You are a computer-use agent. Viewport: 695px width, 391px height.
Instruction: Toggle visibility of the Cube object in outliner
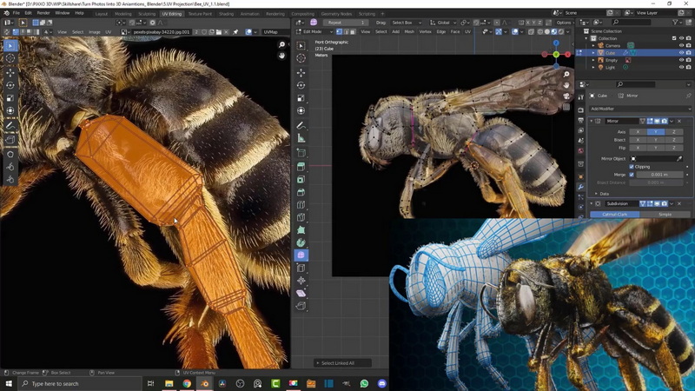(x=681, y=53)
